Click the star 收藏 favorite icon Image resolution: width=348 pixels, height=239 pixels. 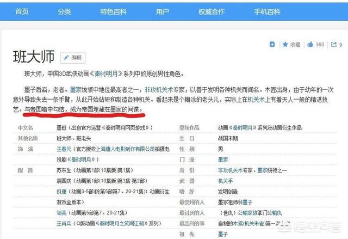(285, 45)
